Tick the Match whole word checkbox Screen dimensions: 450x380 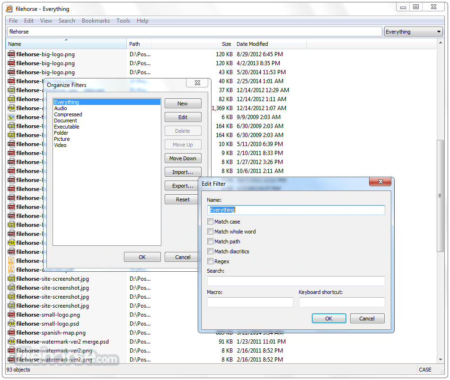click(211, 232)
